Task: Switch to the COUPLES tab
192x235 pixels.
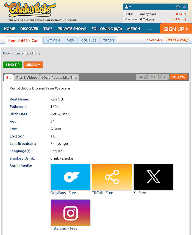Action: (x=89, y=40)
